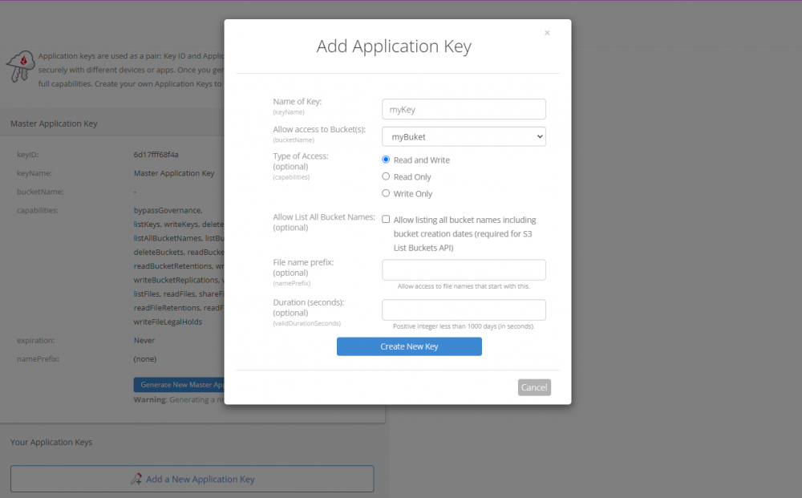Select Write Only access type

386,193
